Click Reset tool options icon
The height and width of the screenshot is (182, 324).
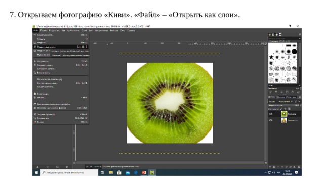click(67, 167)
